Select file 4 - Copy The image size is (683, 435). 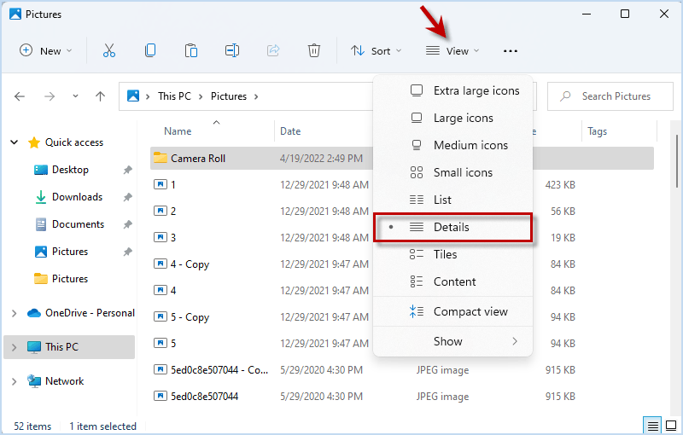click(190, 264)
